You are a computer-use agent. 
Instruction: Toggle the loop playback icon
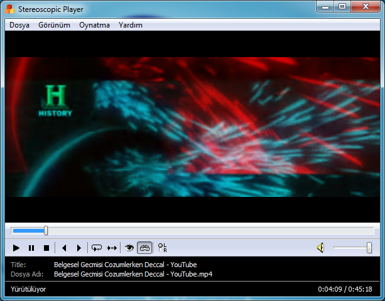(x=97, y=248)
